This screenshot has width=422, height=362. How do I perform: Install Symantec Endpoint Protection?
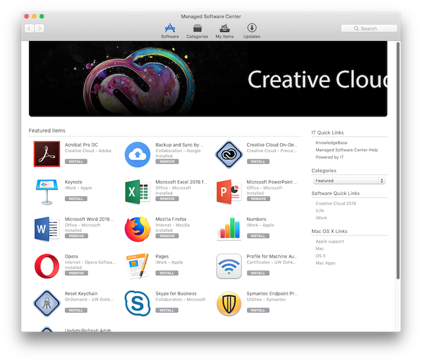pos(258,310)
